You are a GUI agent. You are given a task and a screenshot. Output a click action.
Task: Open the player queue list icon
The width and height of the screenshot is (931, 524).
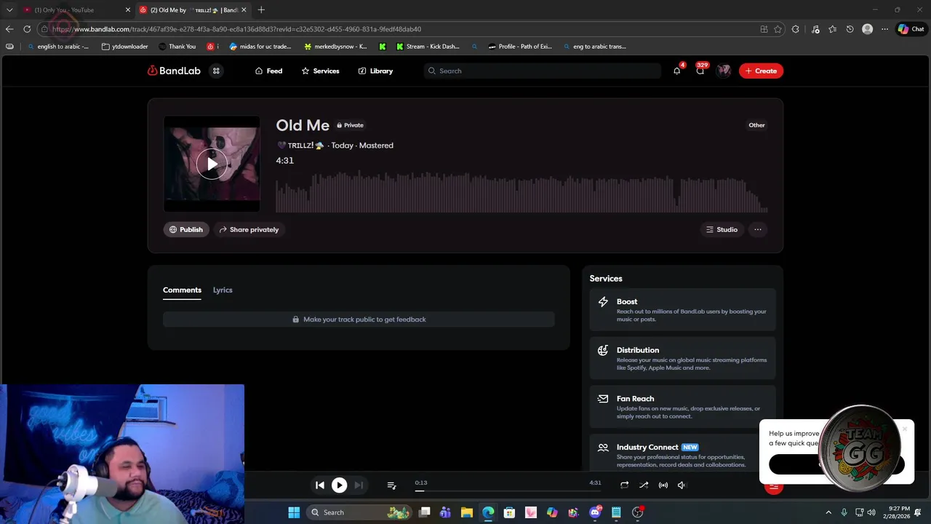tap(391, 485)
